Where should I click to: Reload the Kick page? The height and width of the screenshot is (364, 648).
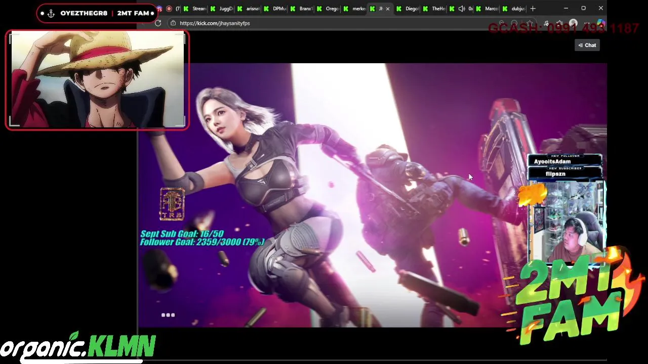[x=158, y=23]
